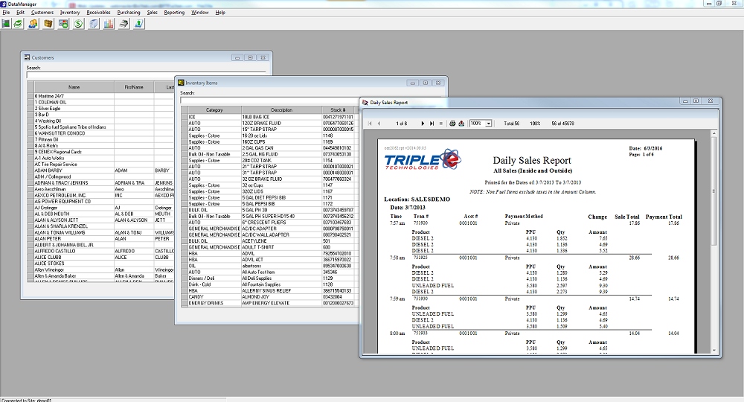Click Category column header in Inventory Items

214,109
